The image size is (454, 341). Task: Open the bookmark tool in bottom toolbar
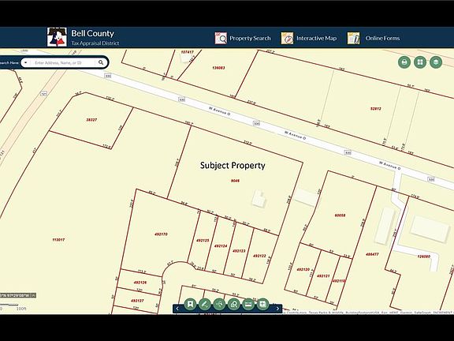tap(190, 304)
